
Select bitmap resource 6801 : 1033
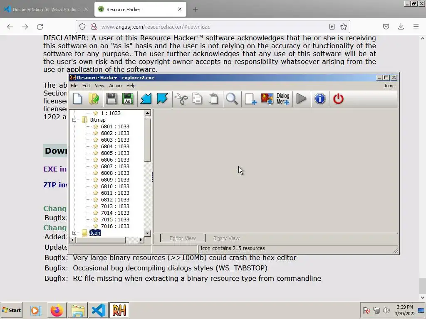115,126
